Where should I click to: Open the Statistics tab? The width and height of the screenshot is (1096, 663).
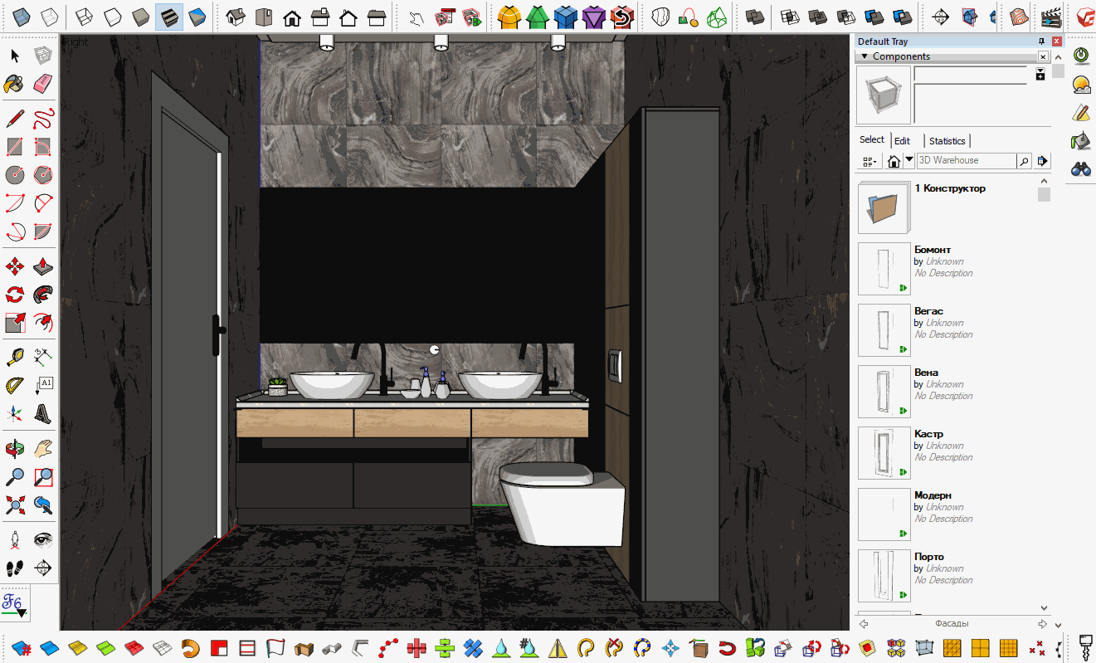tap(947, 141)
